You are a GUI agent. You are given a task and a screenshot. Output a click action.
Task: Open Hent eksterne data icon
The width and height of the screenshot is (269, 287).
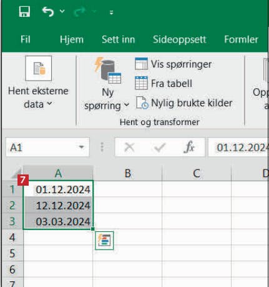click(39, 68)
